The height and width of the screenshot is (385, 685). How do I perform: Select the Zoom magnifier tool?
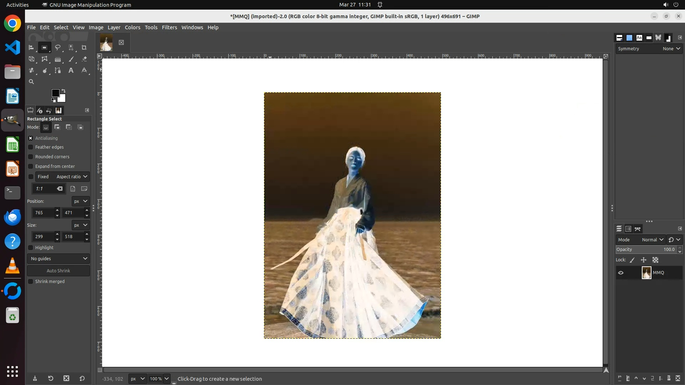coord(31,82)
